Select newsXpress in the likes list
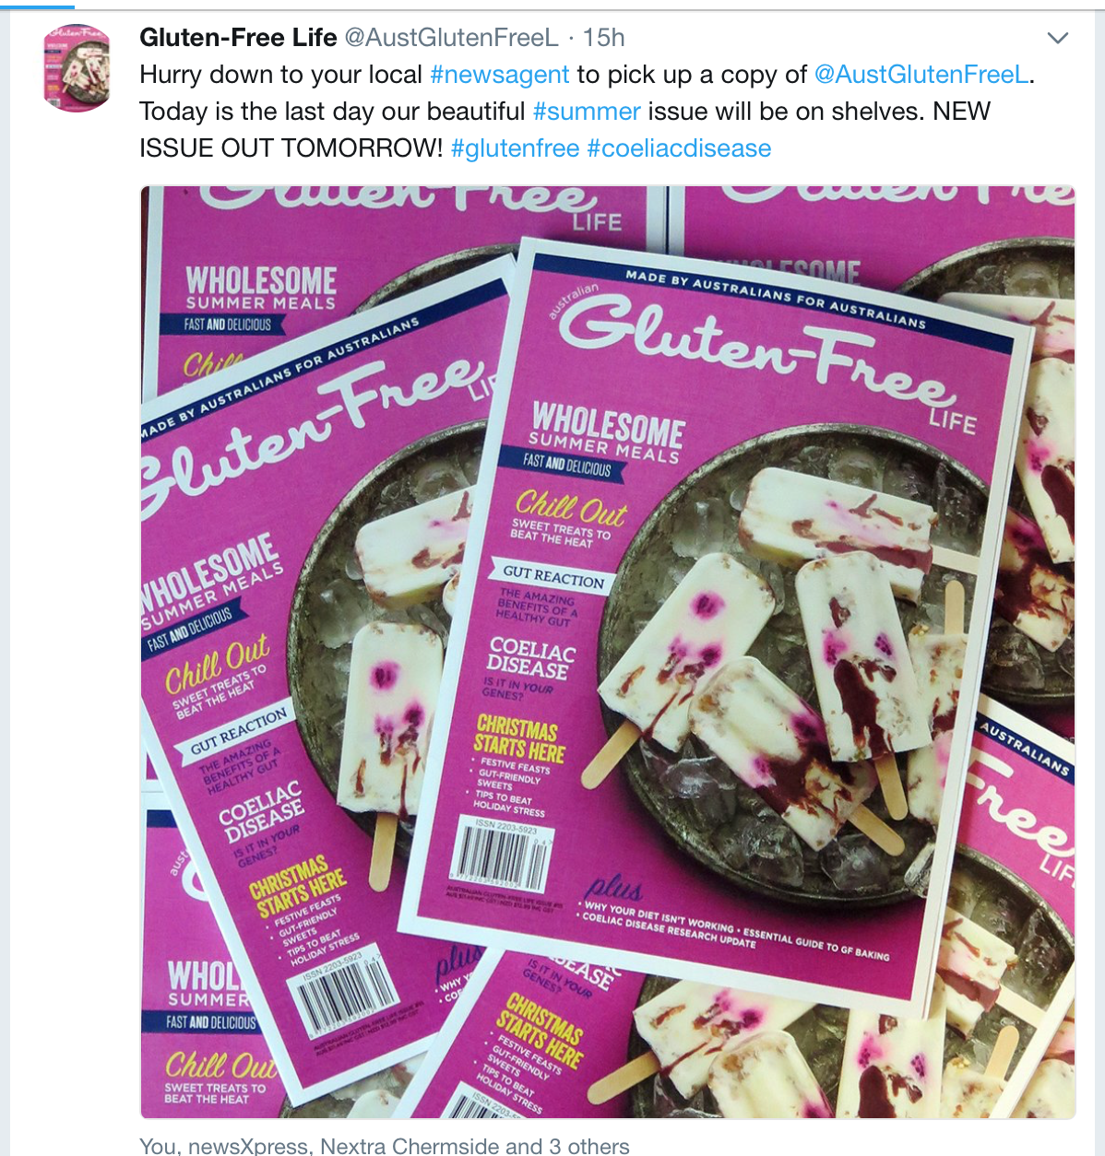1105x1156 pixels. tap(249, 1146)
